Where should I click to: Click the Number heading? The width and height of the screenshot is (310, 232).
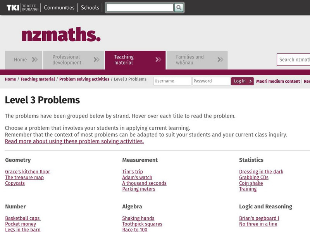[x=15, y=206]
